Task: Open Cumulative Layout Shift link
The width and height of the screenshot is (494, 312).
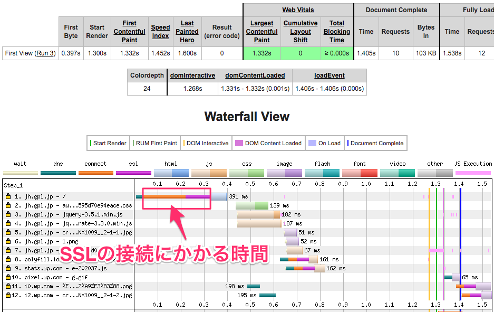Action: click(301, 32)
